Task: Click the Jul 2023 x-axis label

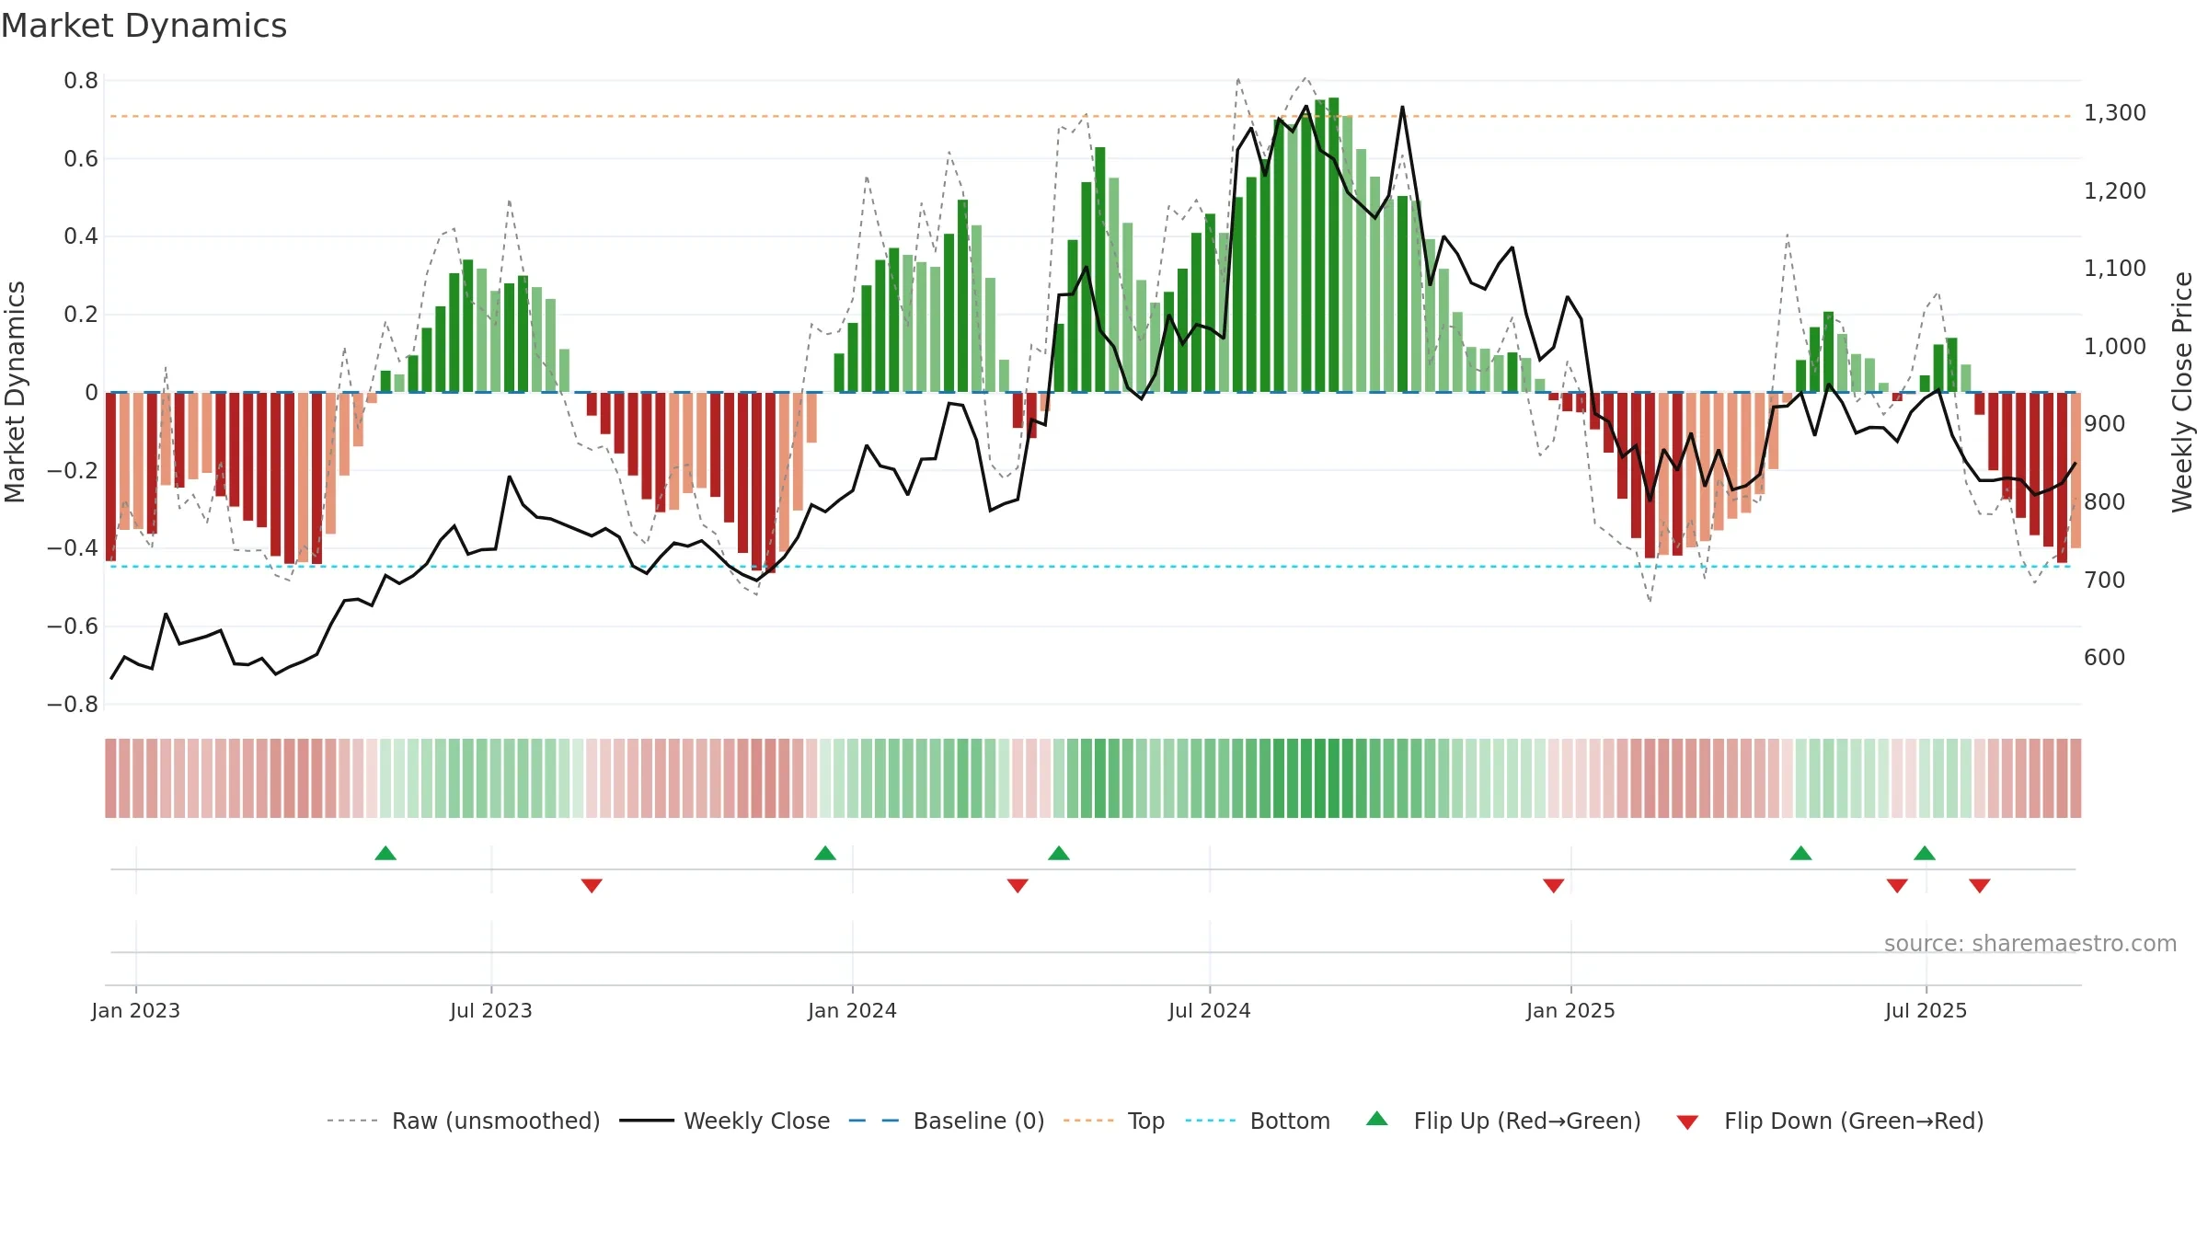Action: point(491,1010)
